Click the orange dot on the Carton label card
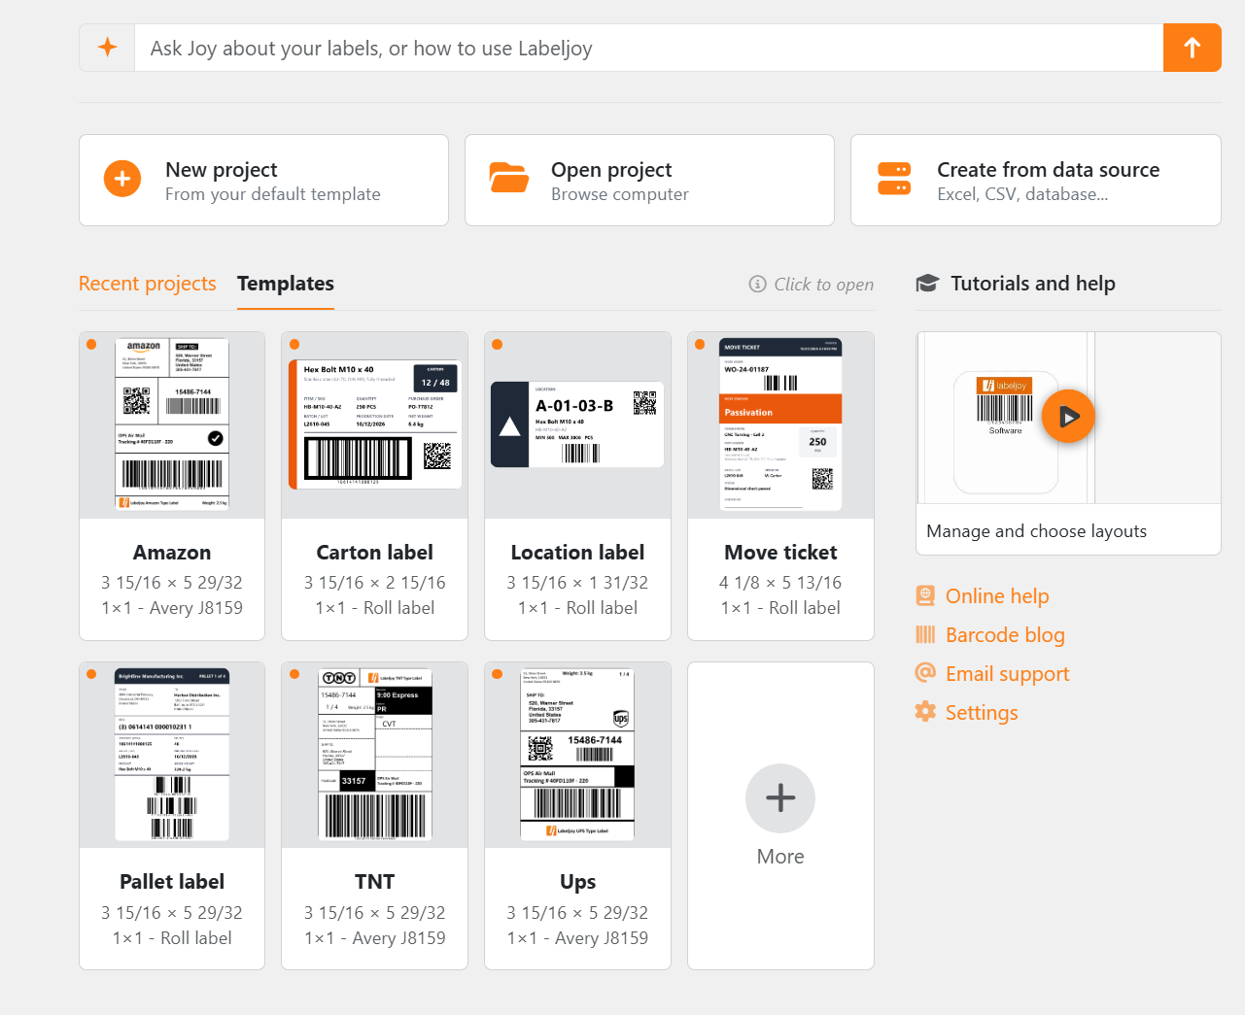 coord(294,344)
